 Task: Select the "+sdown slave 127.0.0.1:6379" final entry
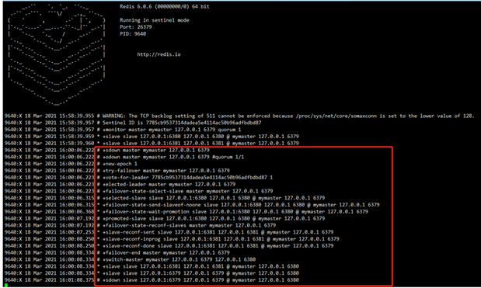coord(152,280)
